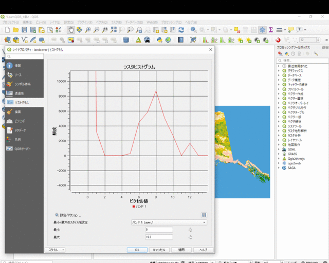
Task: Click the 最小 value input field
Action: pos(159,230)
